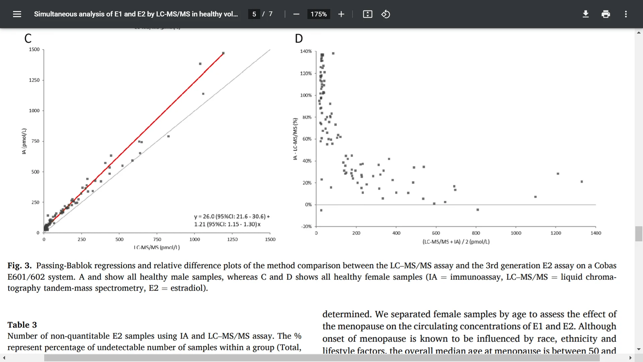Image resolution: width=643 pixels, height=362 pixels.
Task: Edit the 175% zoom level field
Action: click(318, 14)
